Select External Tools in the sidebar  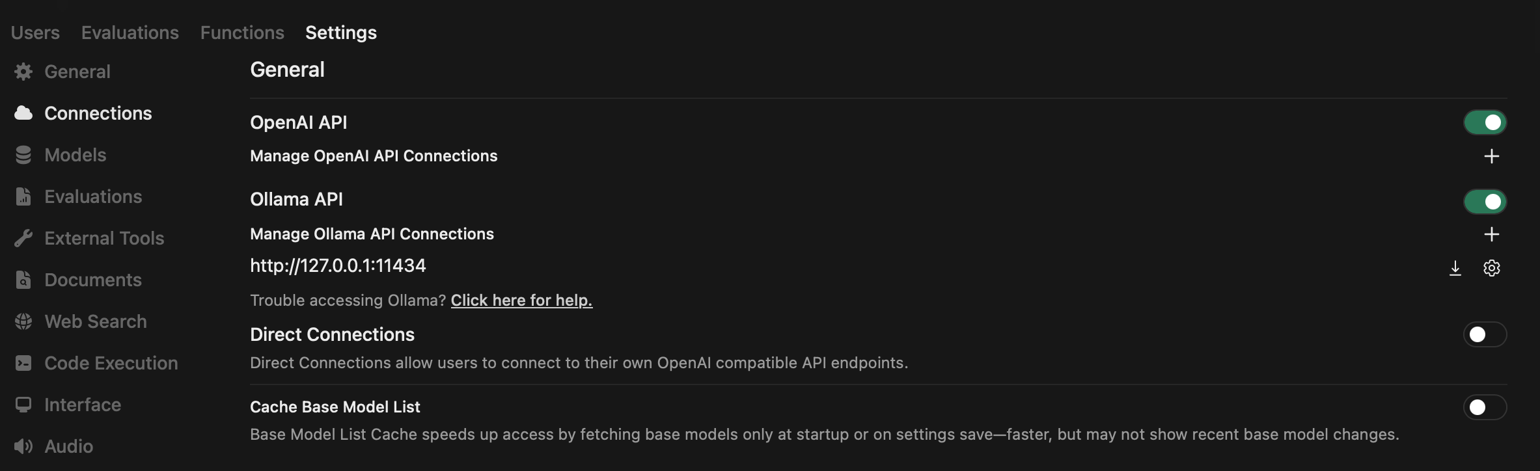tap(104, 237)
